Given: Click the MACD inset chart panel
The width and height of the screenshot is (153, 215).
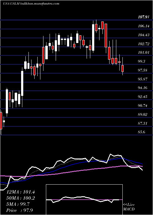Looking at the screenshot, I should point(84,200).
